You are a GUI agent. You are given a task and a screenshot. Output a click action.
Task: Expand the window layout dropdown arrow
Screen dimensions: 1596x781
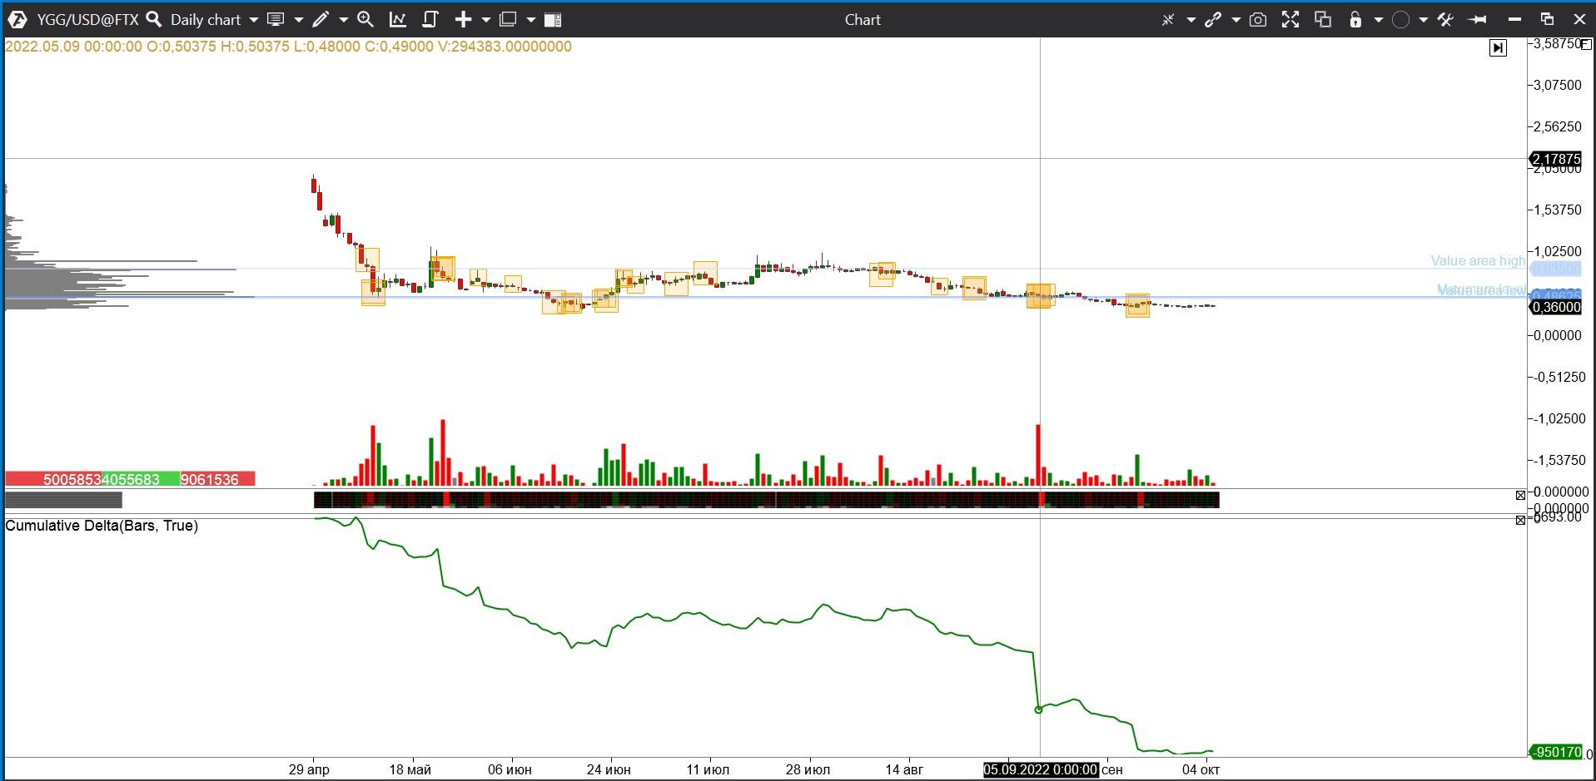[x=530, y=20]
